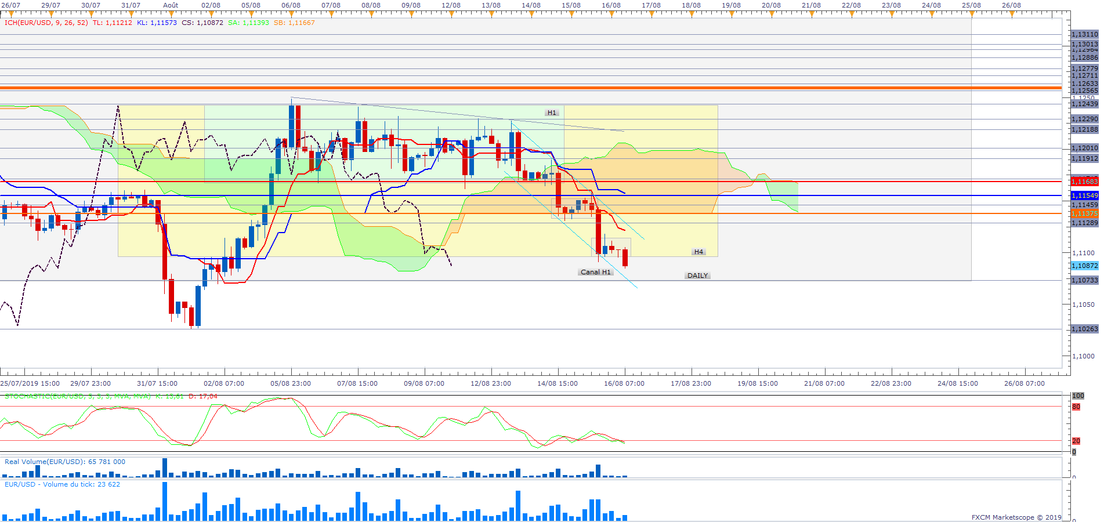The height and width of the screenshot is (522, 1104).
Task: Click the 21/08 07:00 time axis label
Action: point(824,383)
